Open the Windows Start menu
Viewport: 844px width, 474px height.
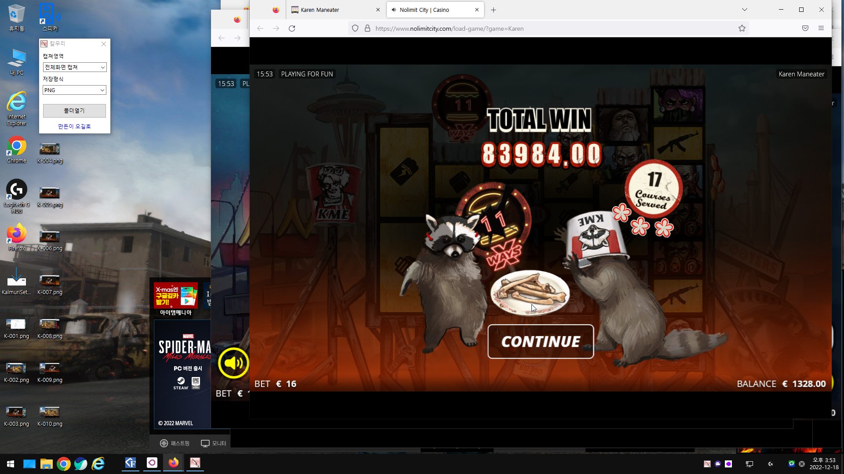click(11, 464)
